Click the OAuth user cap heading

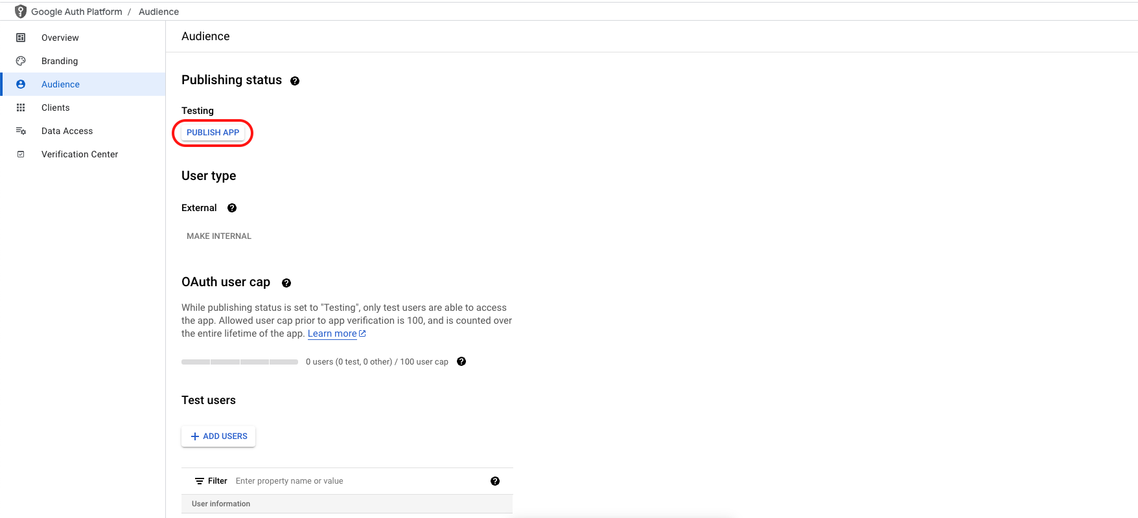226,282
